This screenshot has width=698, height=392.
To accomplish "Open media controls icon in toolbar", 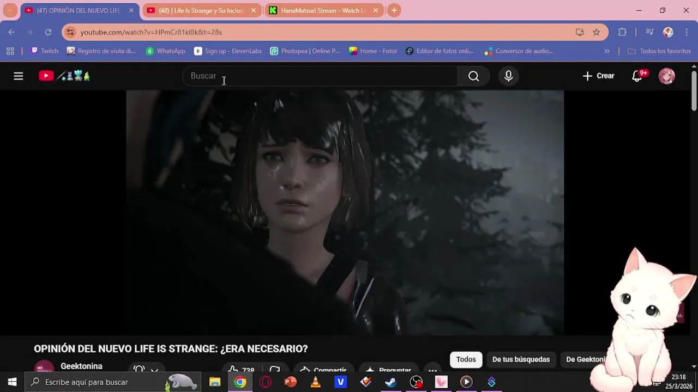I will click(x=649, y=32).
